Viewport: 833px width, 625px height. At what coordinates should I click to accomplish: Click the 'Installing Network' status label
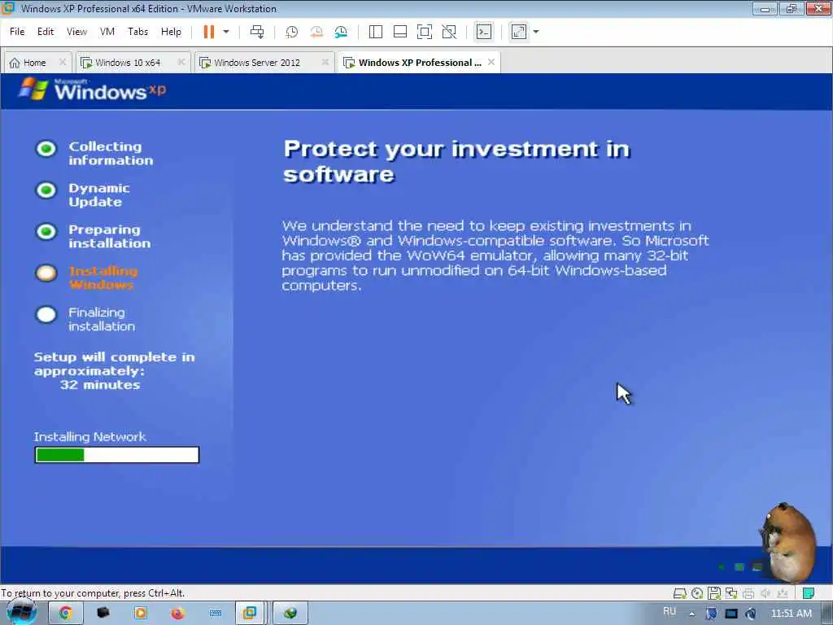click(89, 437)
